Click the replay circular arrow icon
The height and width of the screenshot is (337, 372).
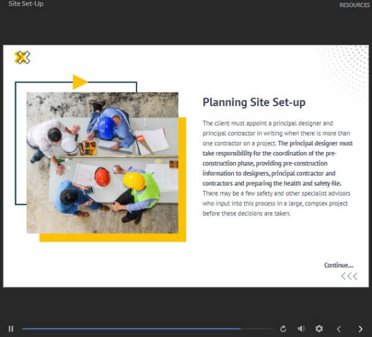tap(283, 329)
